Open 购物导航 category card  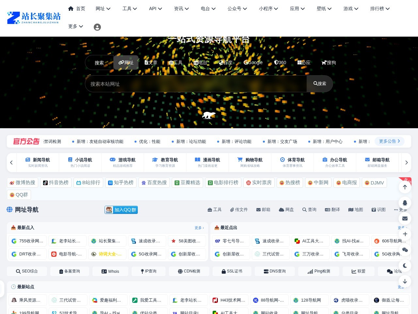tap(250, 162)
